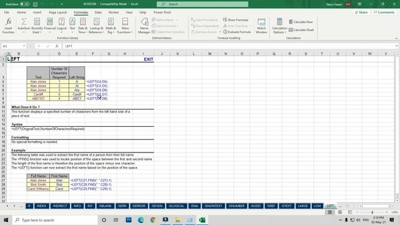Viewport: 400px width, 225px height.
Task: Click the title bar Search box
Action: [x=202, y=4]
